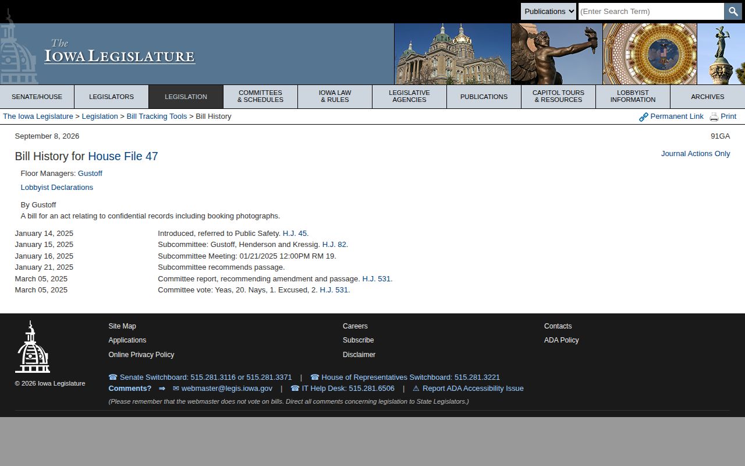Click the Permanent Link chain icon
Image resolution: width=745 pixels, height=466 pixels.
644,117
